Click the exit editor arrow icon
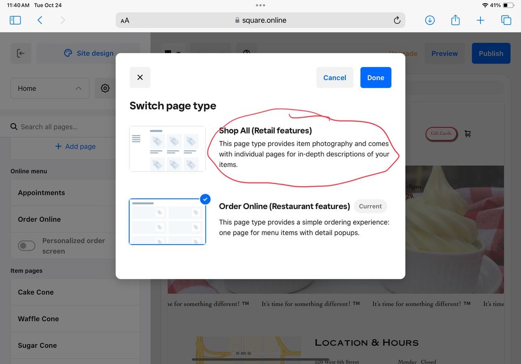The width and height of the screenshot is (521, 364). pyautogui.click(x=21, y=53)
